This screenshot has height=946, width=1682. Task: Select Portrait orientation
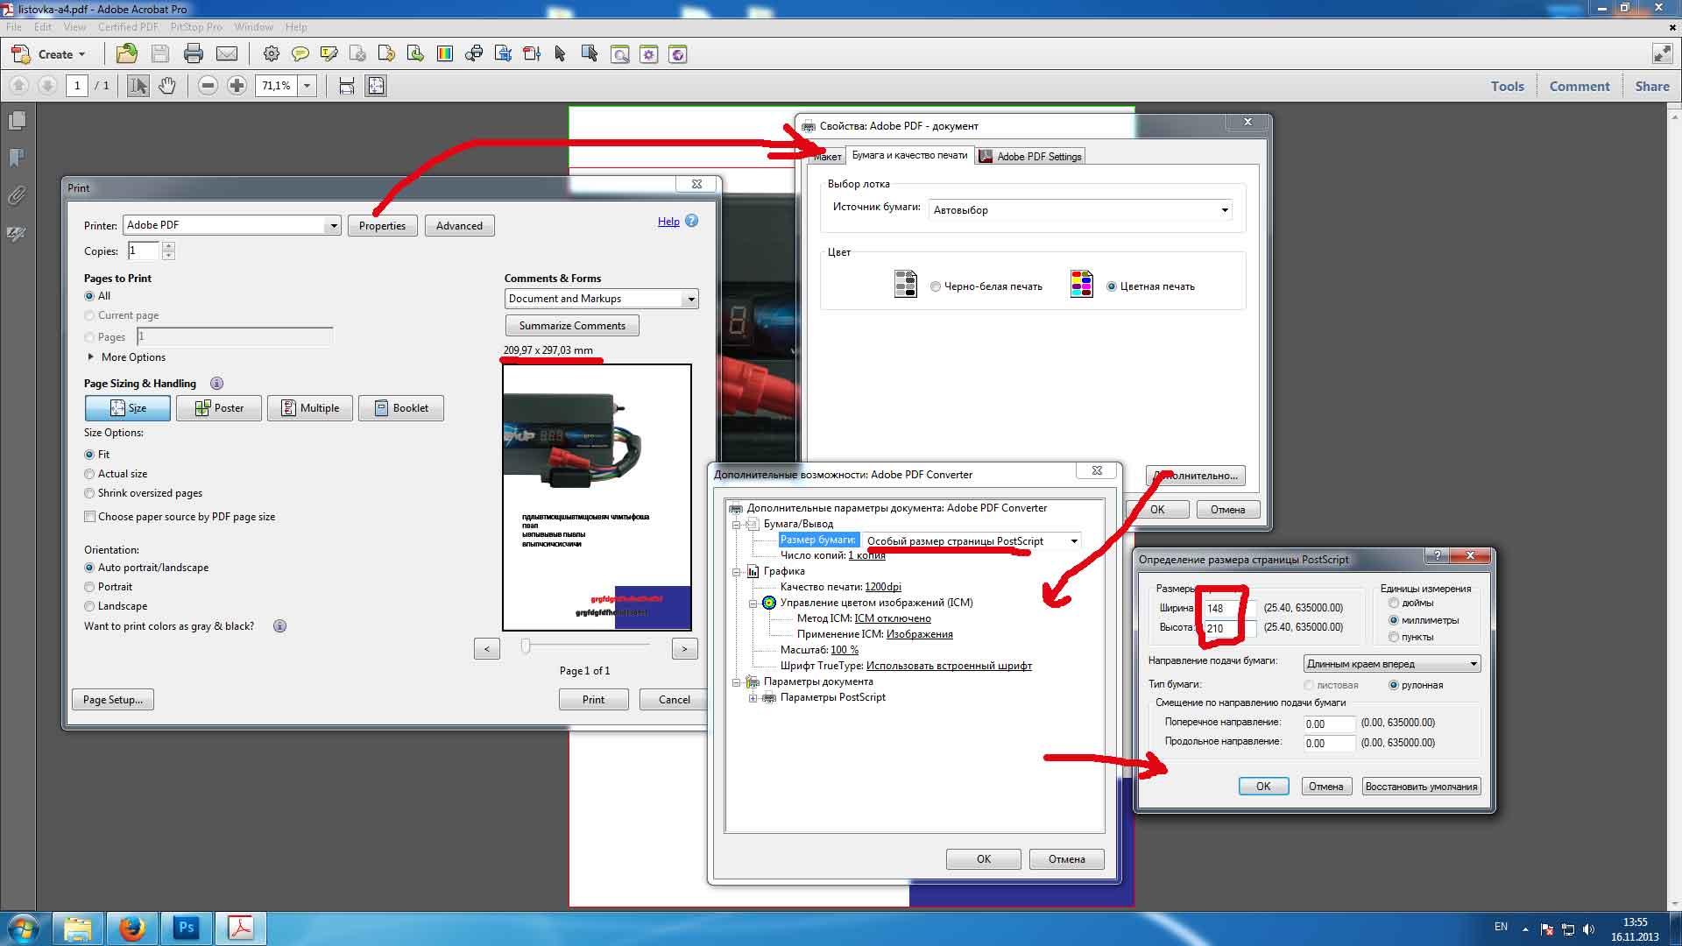[89, 587]
